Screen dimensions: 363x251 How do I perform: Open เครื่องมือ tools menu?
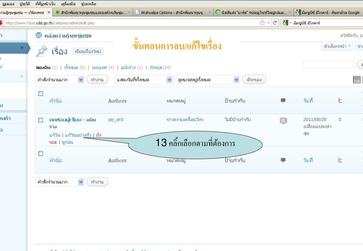tap(68, 4)
